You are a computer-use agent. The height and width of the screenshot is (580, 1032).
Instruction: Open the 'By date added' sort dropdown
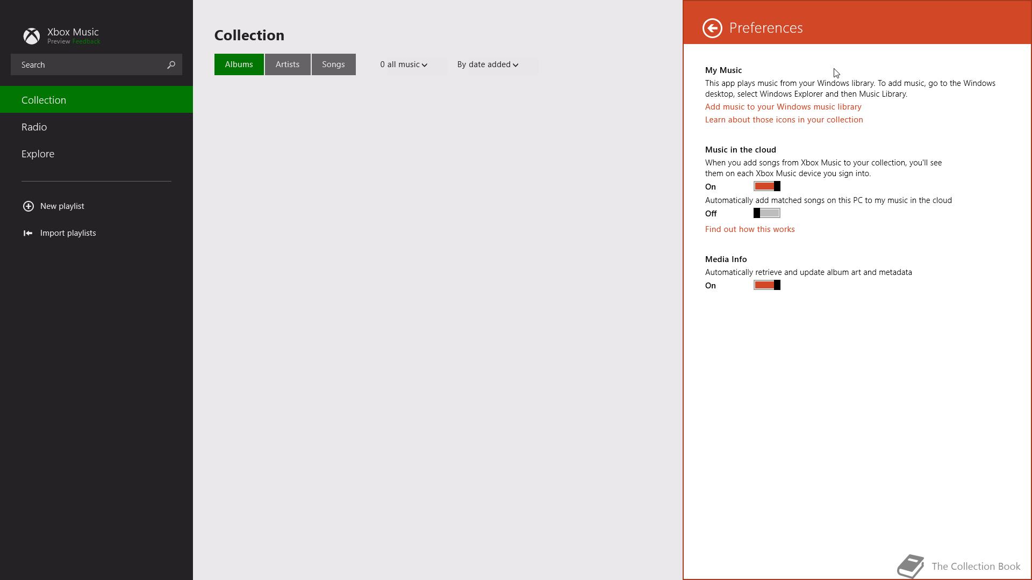coord(488,64)
